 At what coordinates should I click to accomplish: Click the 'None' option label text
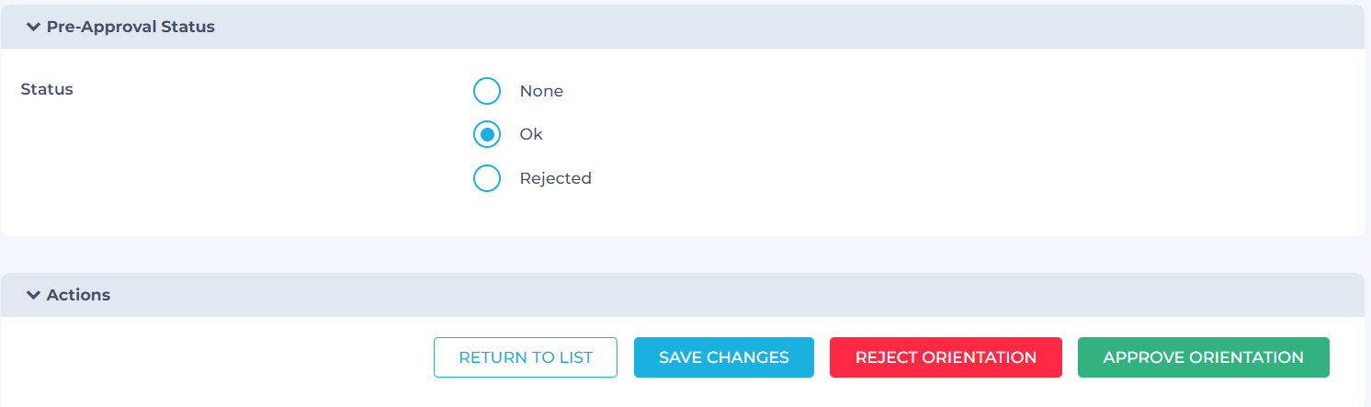pos(541,91)
